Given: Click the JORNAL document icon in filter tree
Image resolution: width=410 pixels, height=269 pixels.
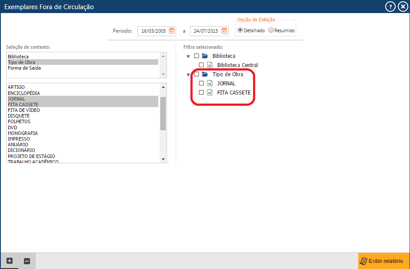Looking at the screenshot, I should click(x=210, y=84).
